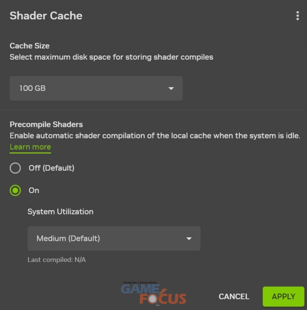Click the "Enable automatic shader compilation" description
Screen dimensions: 307x310
(155, 136)
